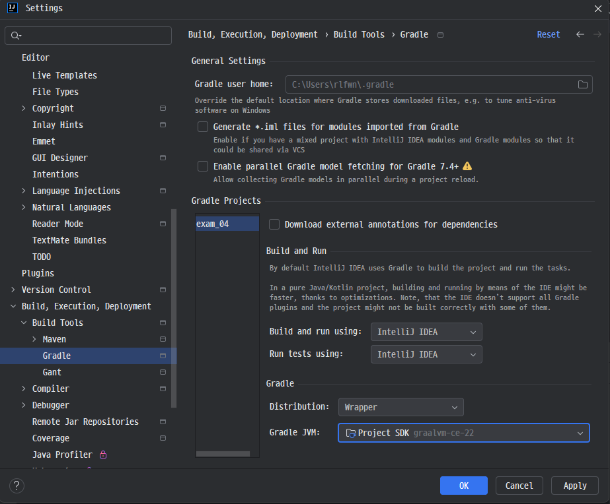This screenshot has width=610, height=504.
Task: Open the Plugins settings page
Action: [x=38, y=273]
